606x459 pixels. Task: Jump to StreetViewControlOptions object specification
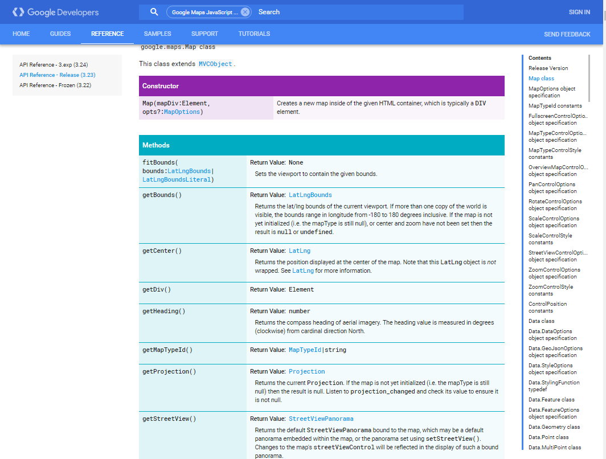pos(558,256)
